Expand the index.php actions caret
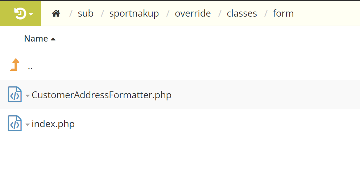Screen dimensions: 360x177 coord(28,125)
